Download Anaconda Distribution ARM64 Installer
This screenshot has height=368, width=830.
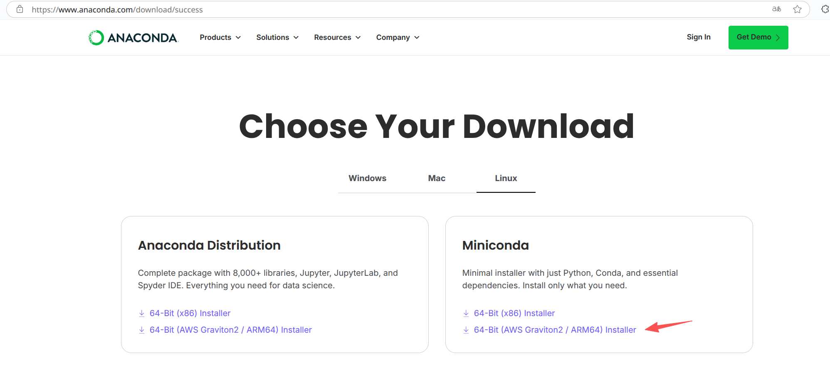click(x=231, y=330)
